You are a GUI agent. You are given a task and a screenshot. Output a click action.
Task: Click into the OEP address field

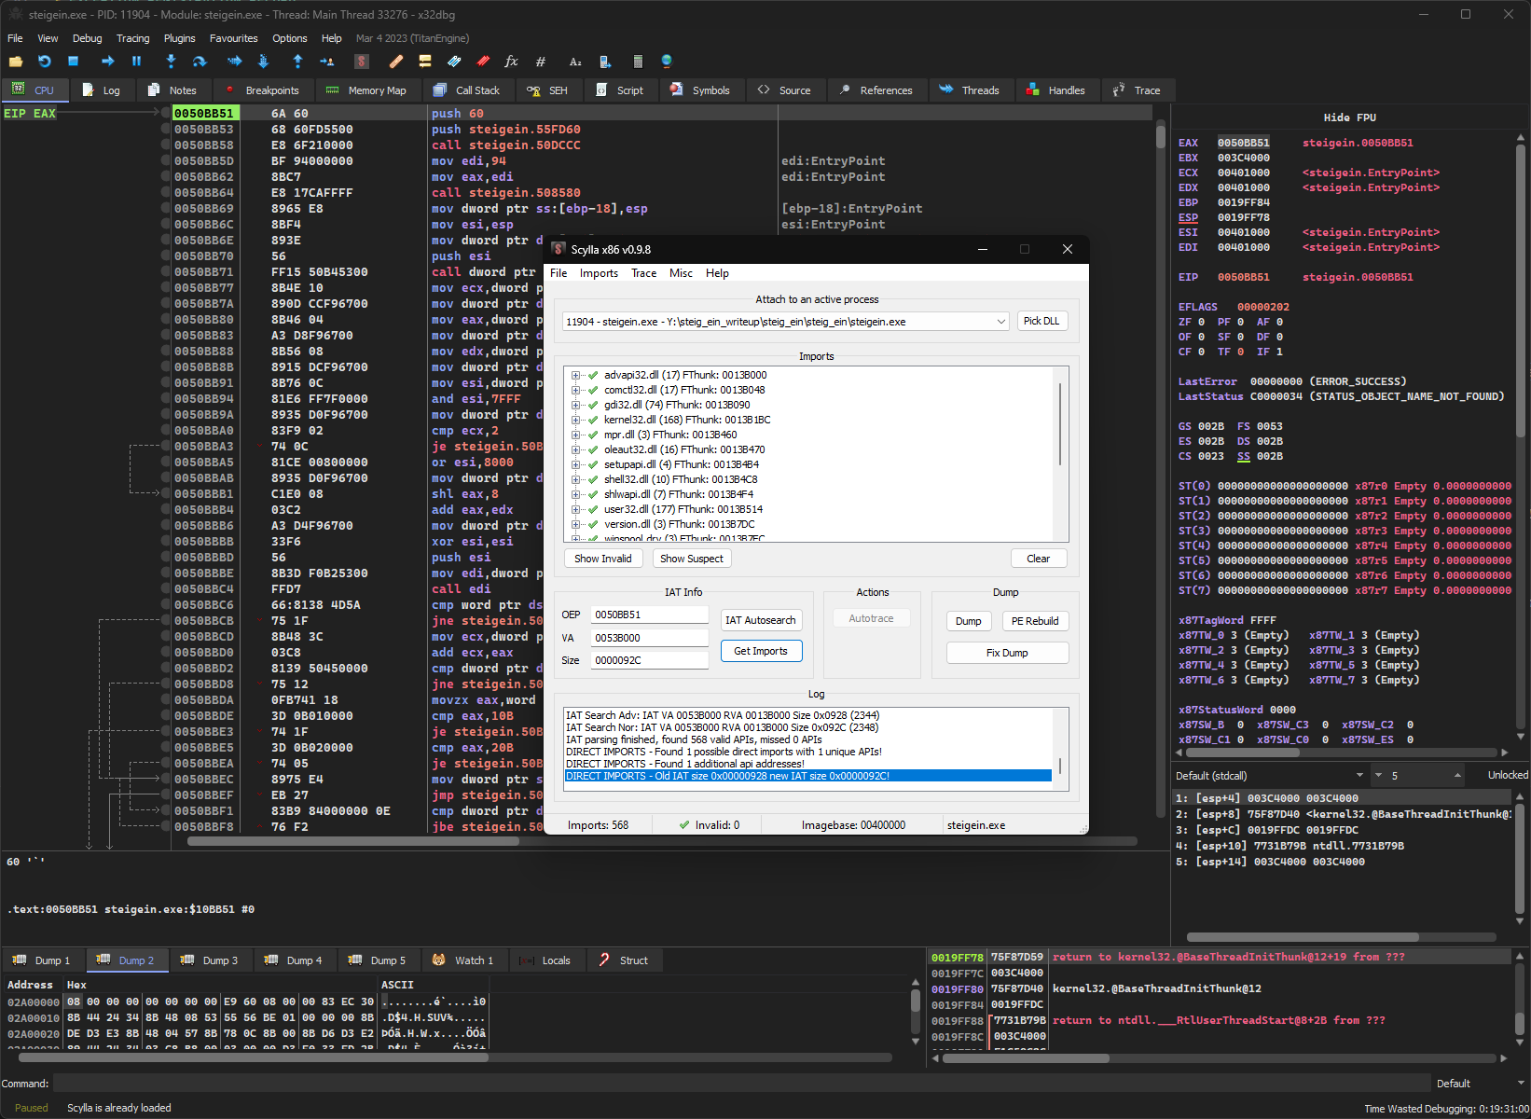tap(649, 615)
